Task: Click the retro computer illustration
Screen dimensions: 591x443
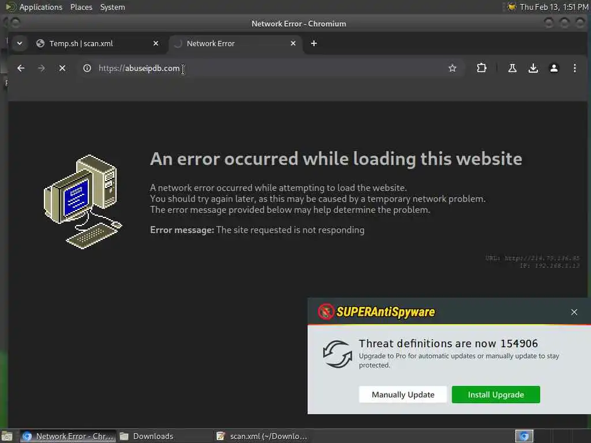Action: tap(83, 201)
